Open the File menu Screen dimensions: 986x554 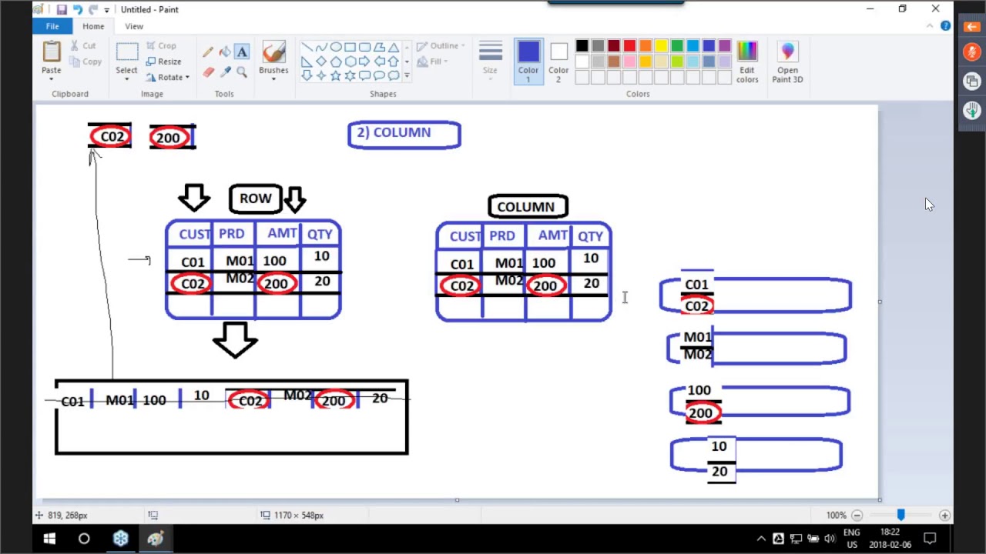(52, 26)
